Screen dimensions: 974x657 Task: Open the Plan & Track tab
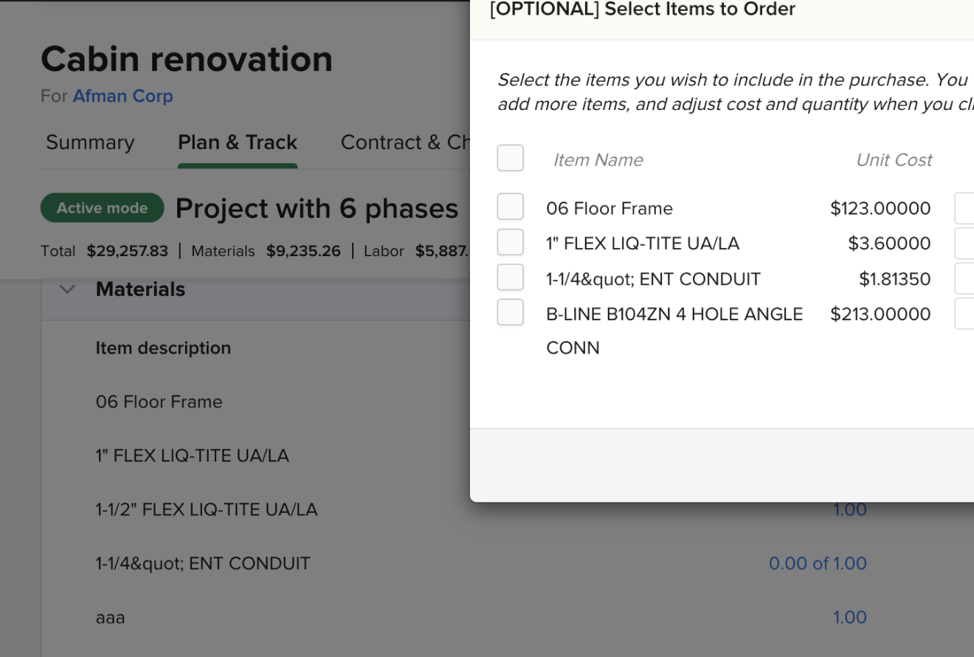coord(237,142)
